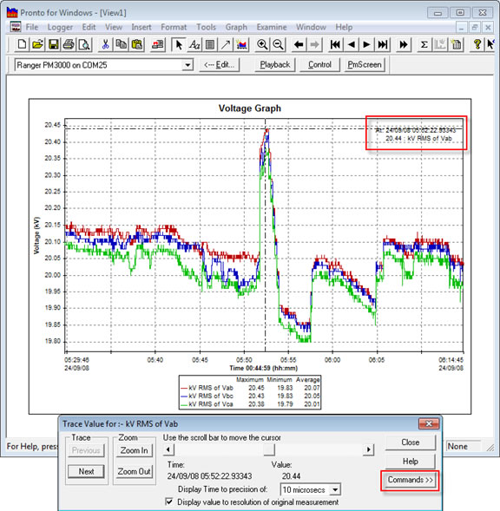The width and height of the screenshot is (500, 511).
Task: Close the Trace Value dialog via Close button
Action: tap(411, 442)
